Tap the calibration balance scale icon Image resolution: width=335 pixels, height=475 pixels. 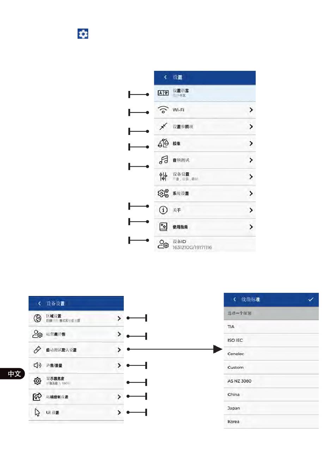pos(163,143)
